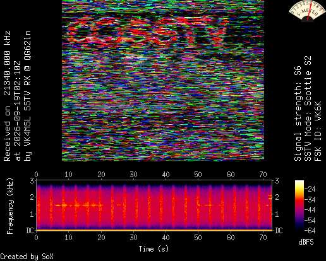Click the dBFS color scale bar
Viewport: 326px width, 261px height.
coord(299,206)
